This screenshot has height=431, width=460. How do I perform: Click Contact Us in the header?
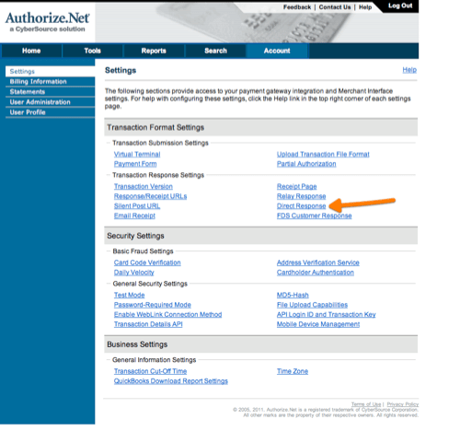[x=335, y=7]
